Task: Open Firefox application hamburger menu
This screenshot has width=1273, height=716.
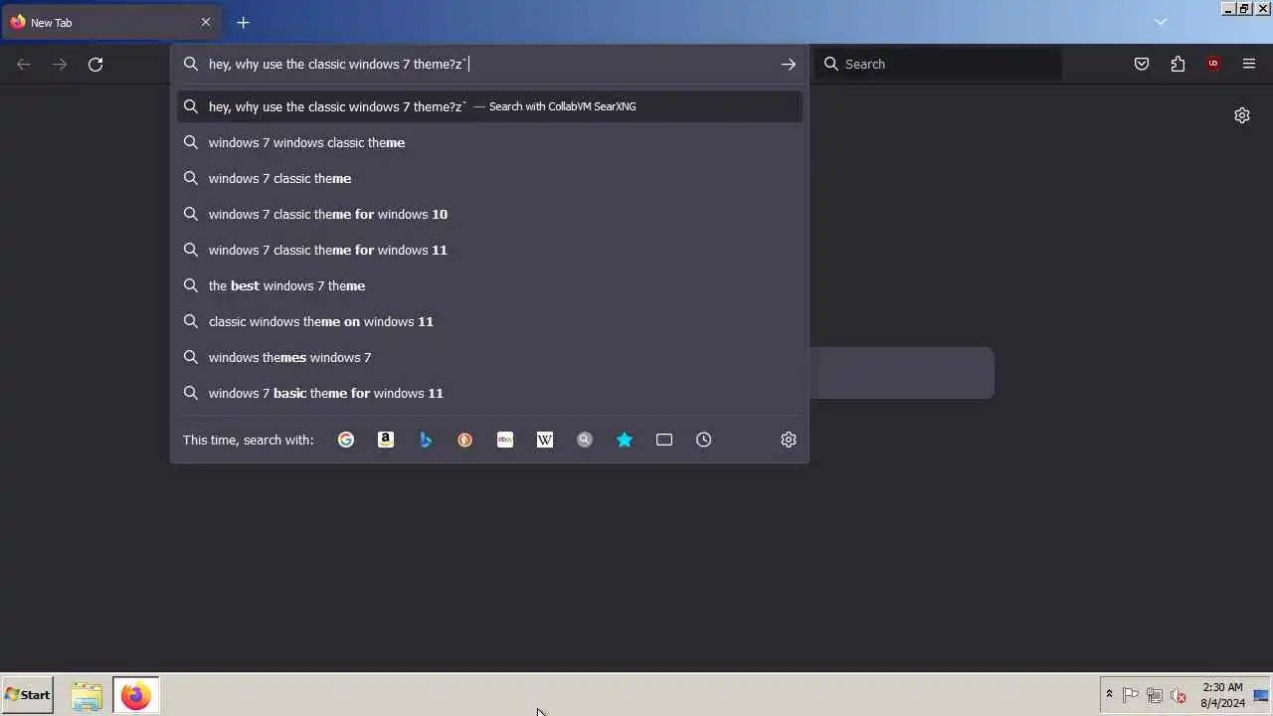Action: (1249, 65)
